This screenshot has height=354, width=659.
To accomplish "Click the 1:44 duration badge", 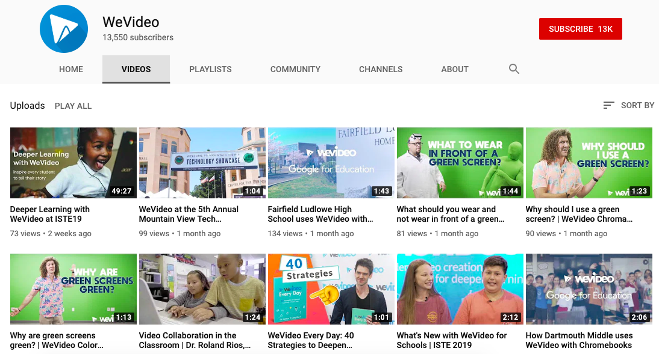I will 510,191.
